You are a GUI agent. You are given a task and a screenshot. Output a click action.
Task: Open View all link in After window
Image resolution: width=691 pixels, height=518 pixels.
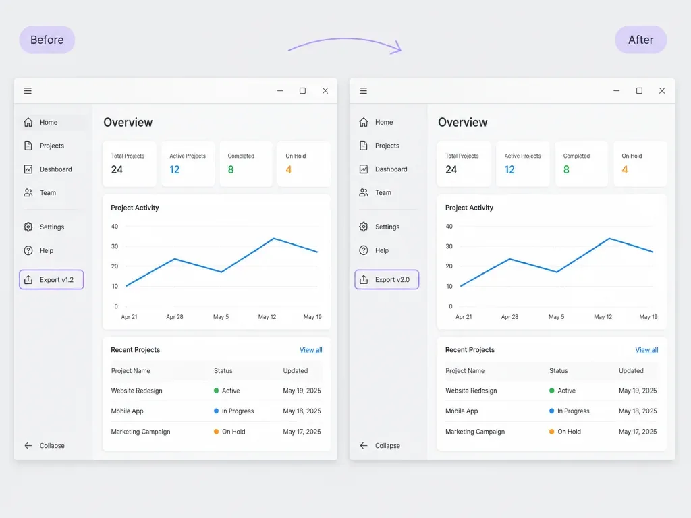point(646,350)
